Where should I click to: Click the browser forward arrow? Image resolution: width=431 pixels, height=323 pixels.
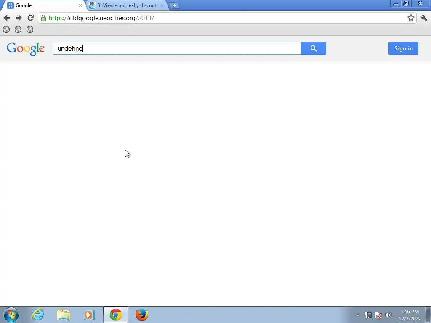point(19,18)
